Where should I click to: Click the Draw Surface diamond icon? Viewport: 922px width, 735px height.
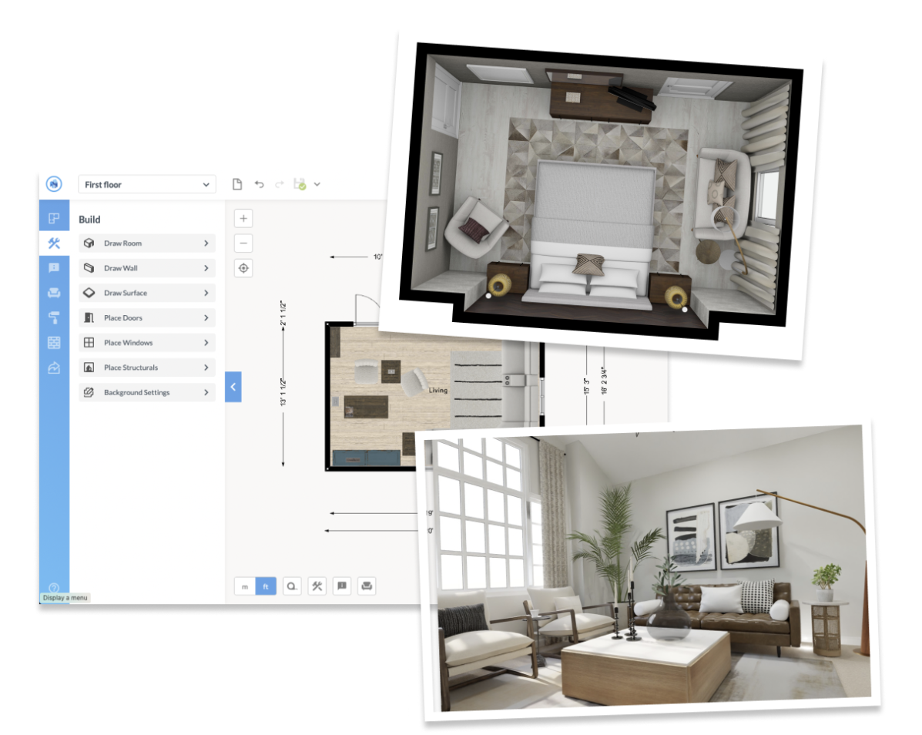tap(89, 293)
